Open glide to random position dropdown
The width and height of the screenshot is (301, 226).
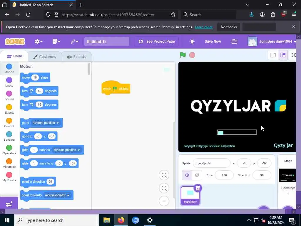[67, 150]
